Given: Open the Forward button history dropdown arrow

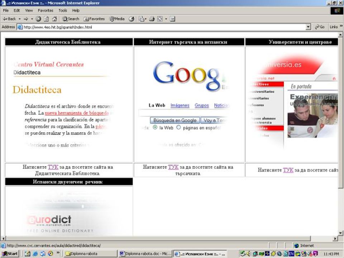Looking at the screenshot, I should [x=32, y=19].
